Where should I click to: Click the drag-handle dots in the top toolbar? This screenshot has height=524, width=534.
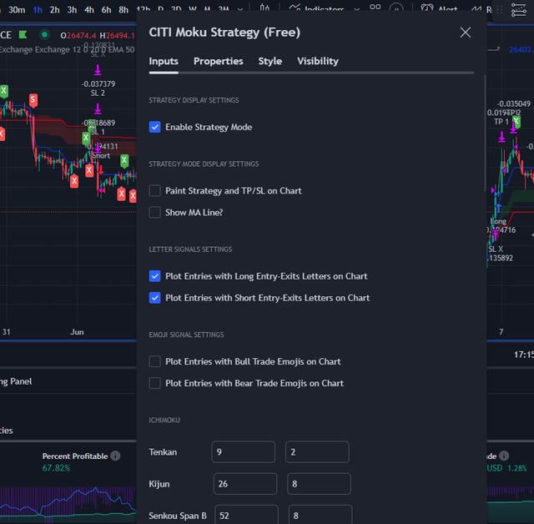500,10
